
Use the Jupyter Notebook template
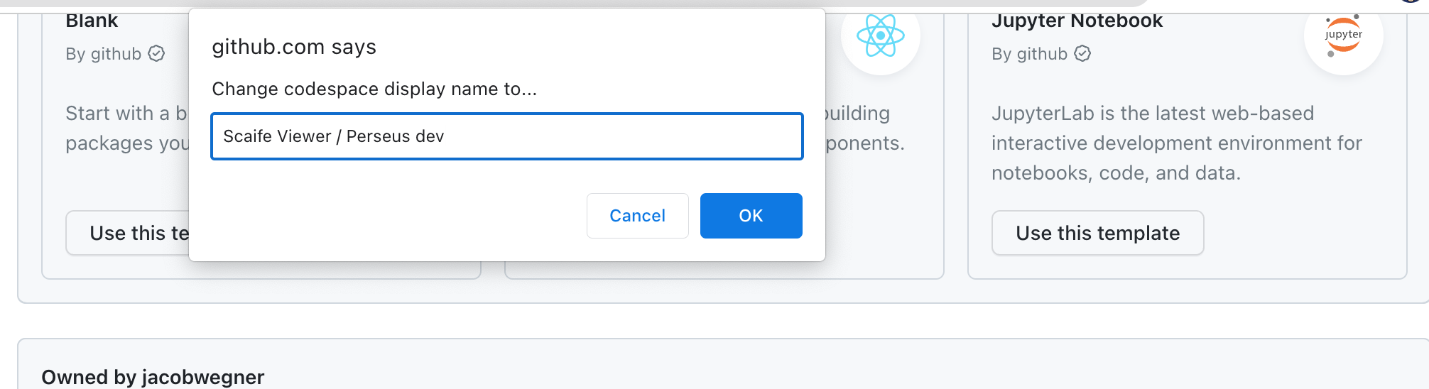click(1097, 233)
